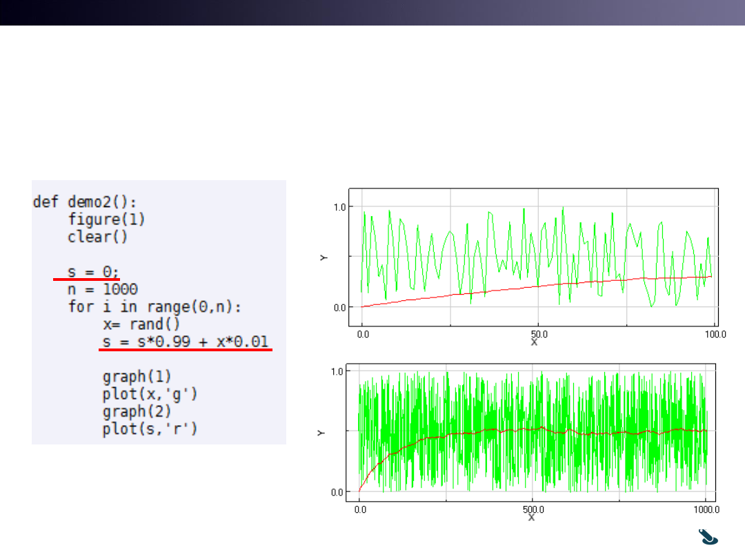Click the 'graph(2)' code line

tap(137, 411)
